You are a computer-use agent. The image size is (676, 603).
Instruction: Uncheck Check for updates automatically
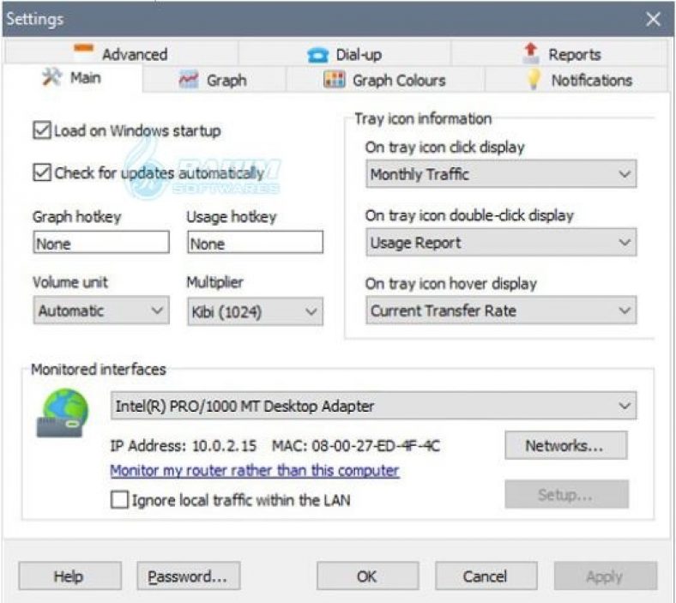42,172
